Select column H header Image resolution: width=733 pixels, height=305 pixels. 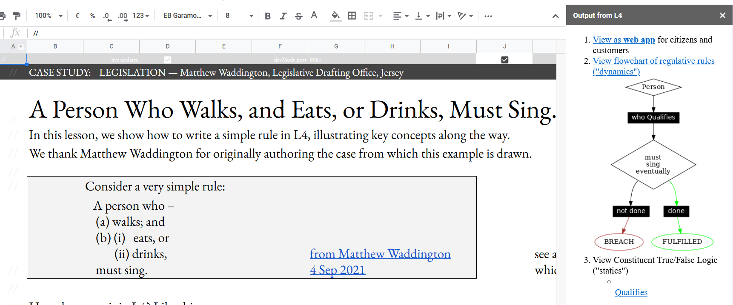(392, 46)
